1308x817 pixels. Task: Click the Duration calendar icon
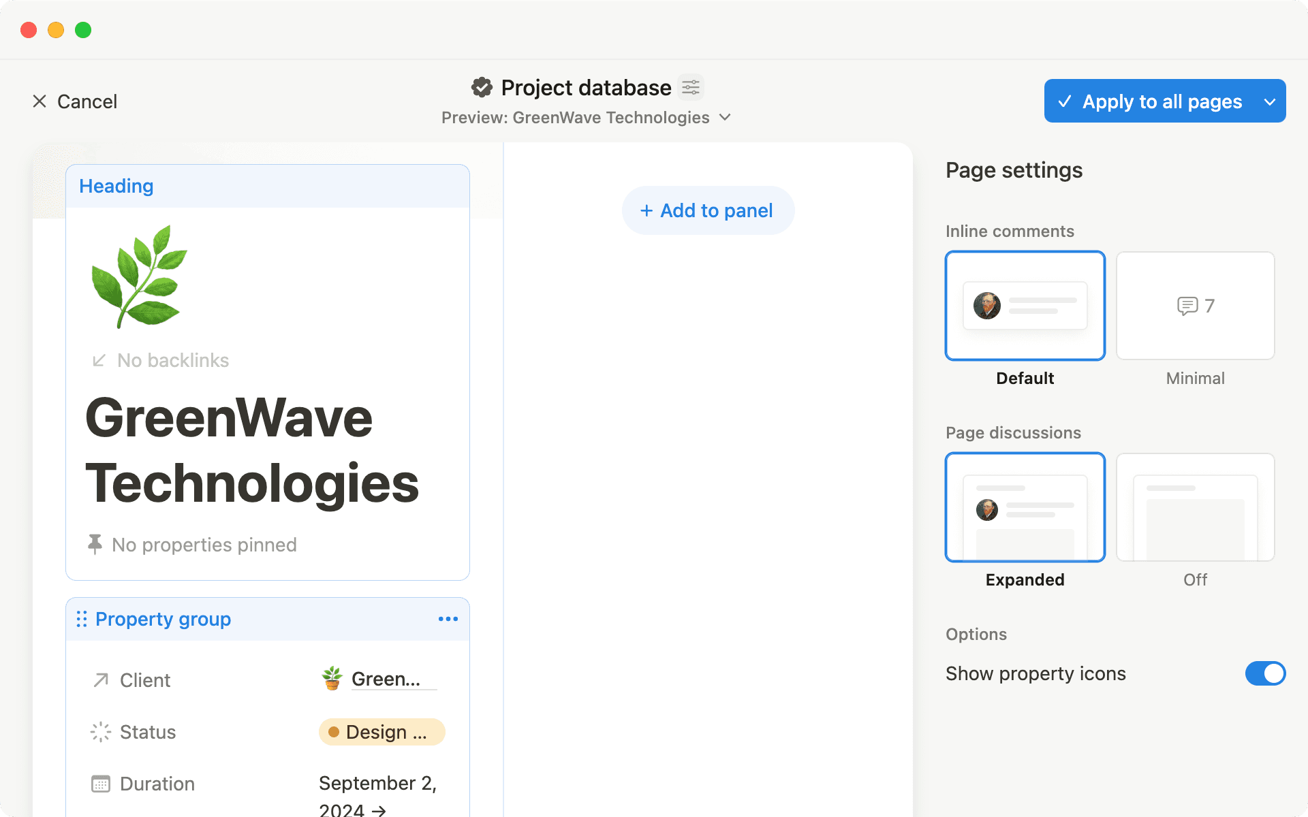pyautogui.click(x=101, y=784)
